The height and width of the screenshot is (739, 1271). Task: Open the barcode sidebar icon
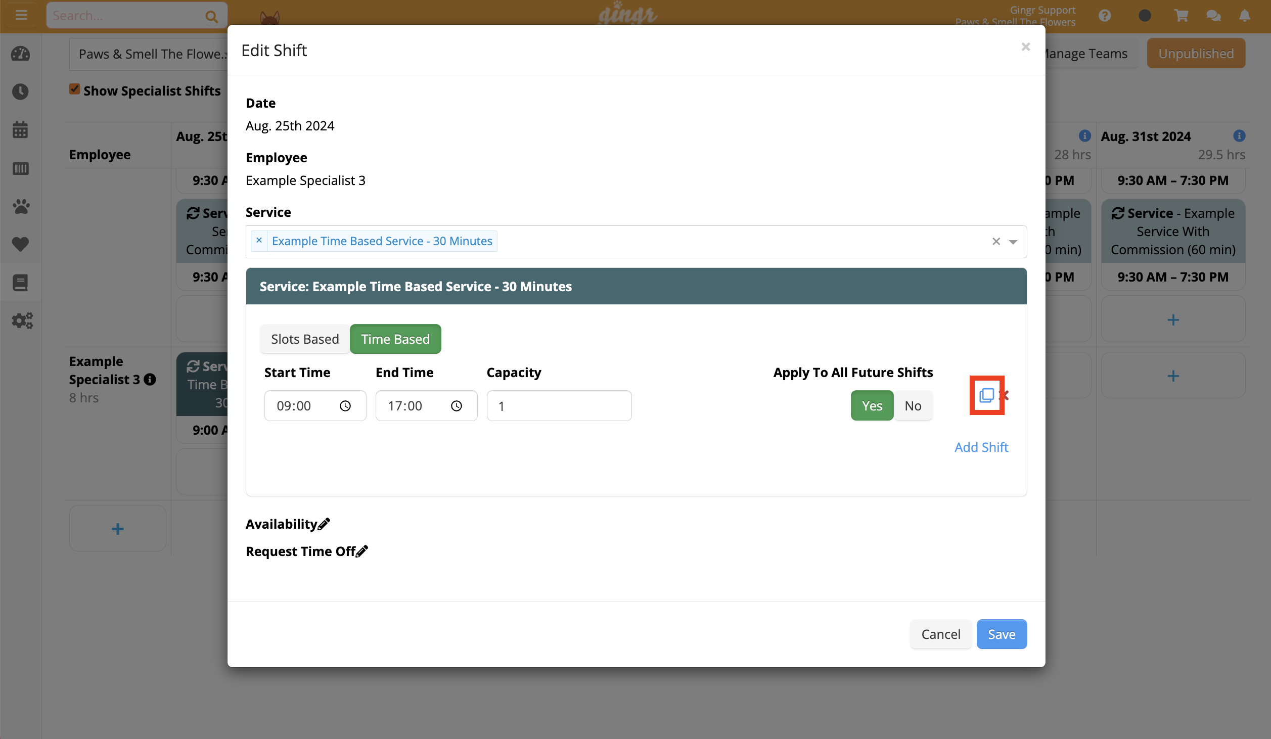(x=20, y=168)
